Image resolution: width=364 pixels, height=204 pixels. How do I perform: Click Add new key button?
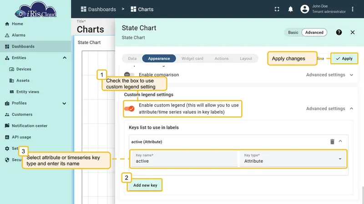pos(145,185)
